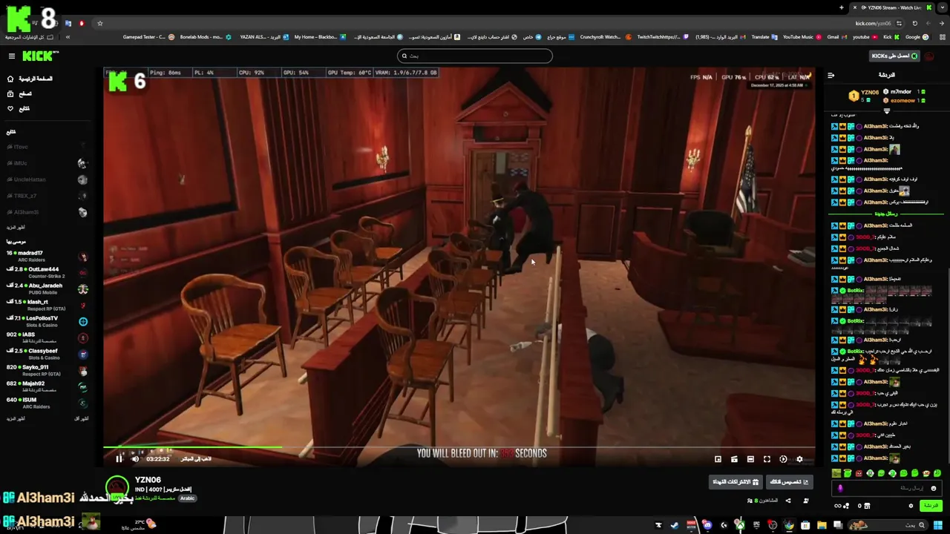Open a new browser tab
This screenshot has width=950, height=534.
pos(842,7)
